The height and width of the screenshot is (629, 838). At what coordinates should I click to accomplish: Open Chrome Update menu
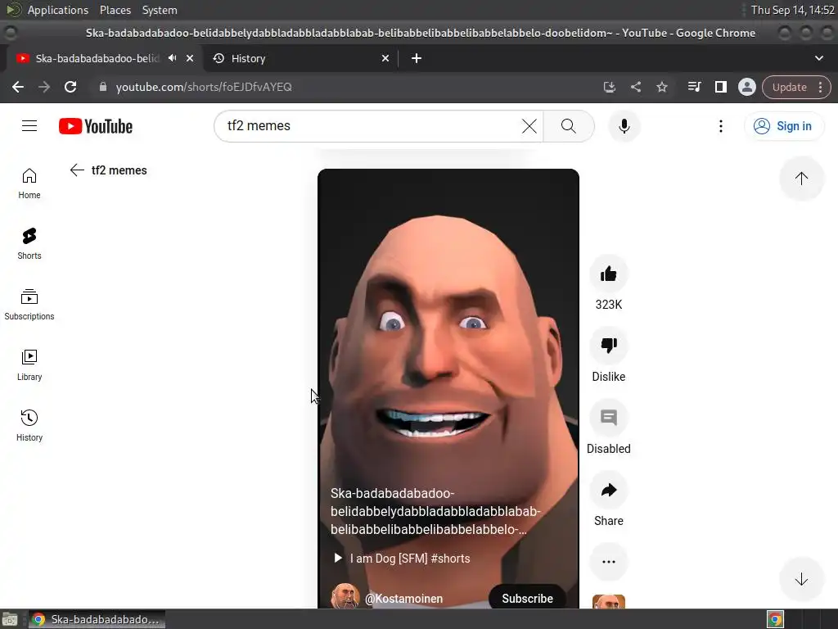tap(796, 87)
